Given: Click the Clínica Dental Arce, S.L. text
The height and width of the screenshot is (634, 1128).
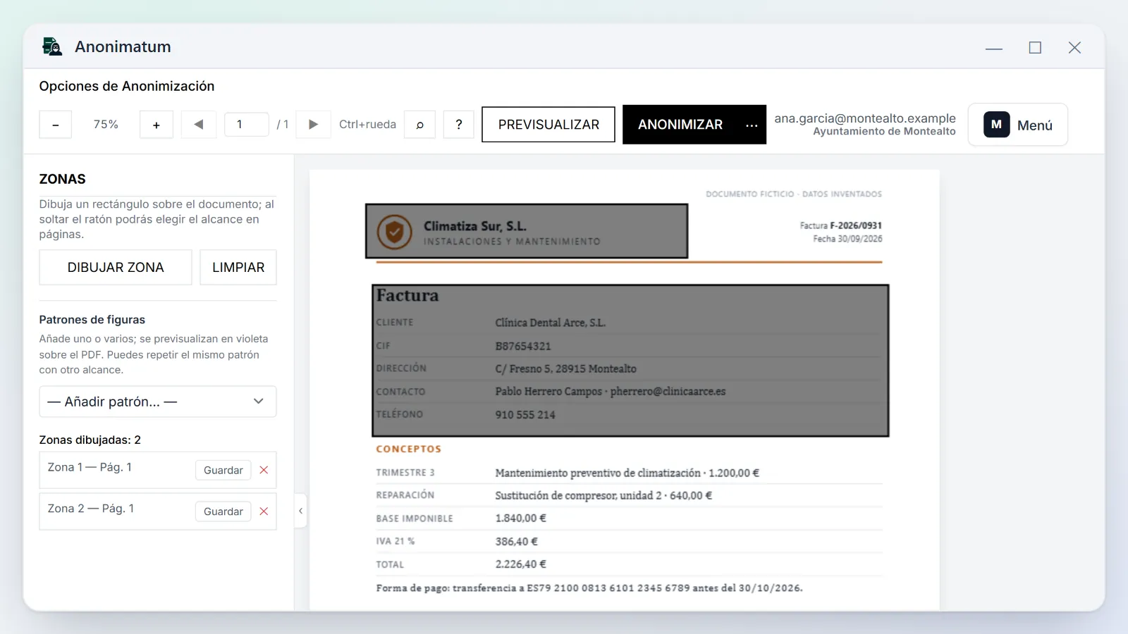Looking at the screenshot, I should [x=551, y=323].
